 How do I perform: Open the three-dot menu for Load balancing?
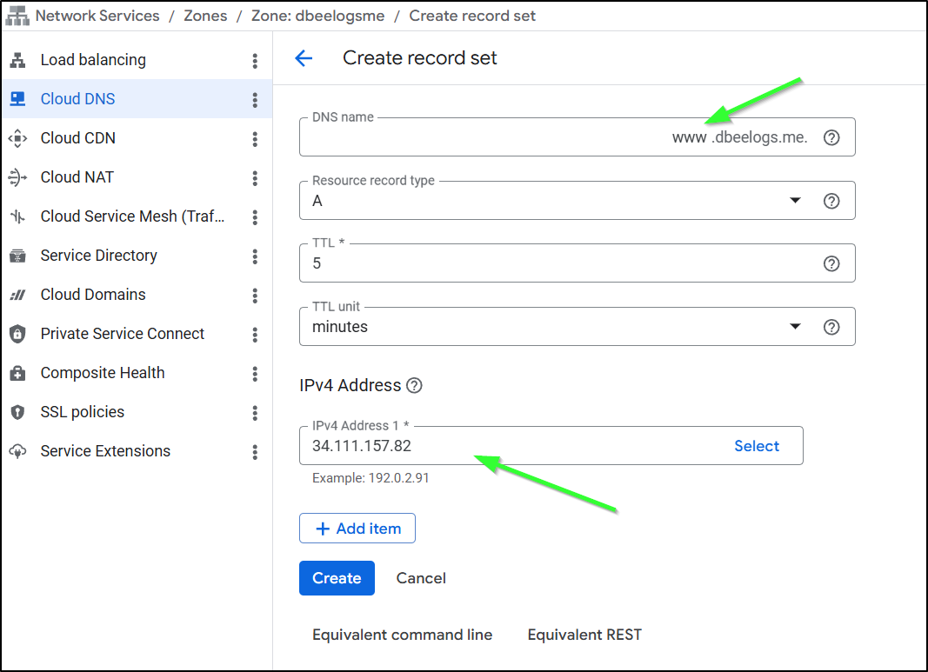(x=255, y=60)
